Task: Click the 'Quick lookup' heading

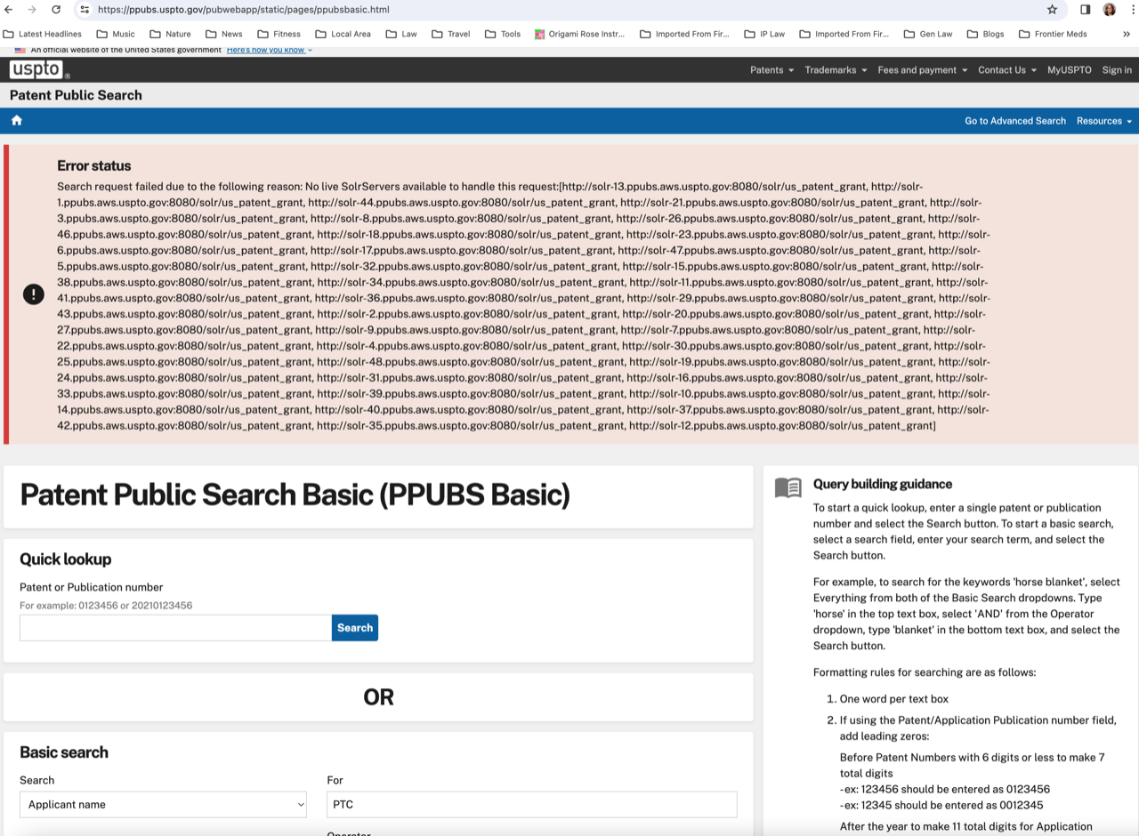Action: [x=65, y=559]
